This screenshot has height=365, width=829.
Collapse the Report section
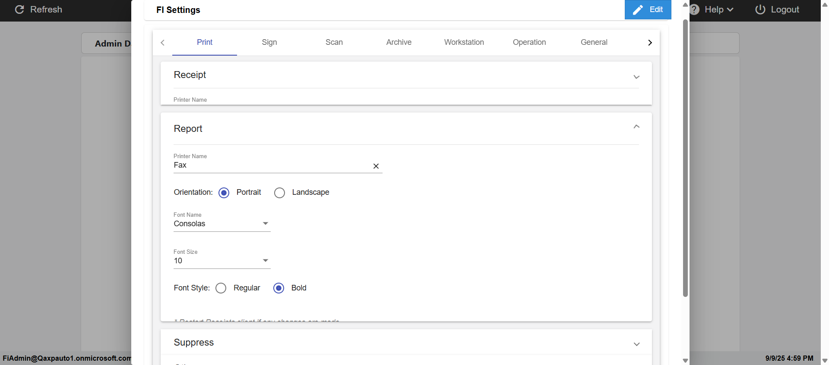click(x=636, y=127)
